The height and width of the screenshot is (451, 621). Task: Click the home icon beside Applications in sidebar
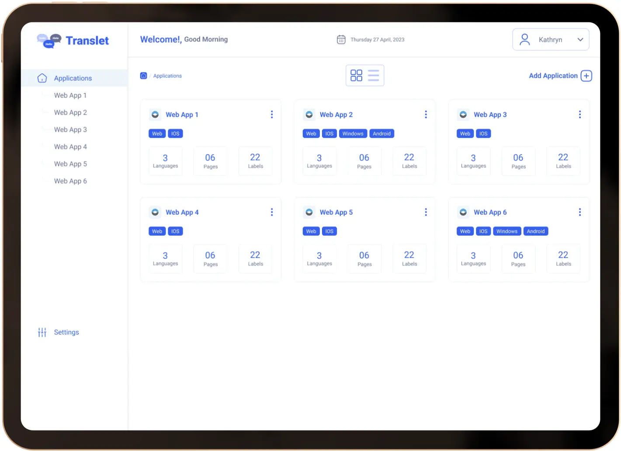[42, 78]
